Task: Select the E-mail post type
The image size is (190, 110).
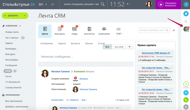Action: (101, 43)
